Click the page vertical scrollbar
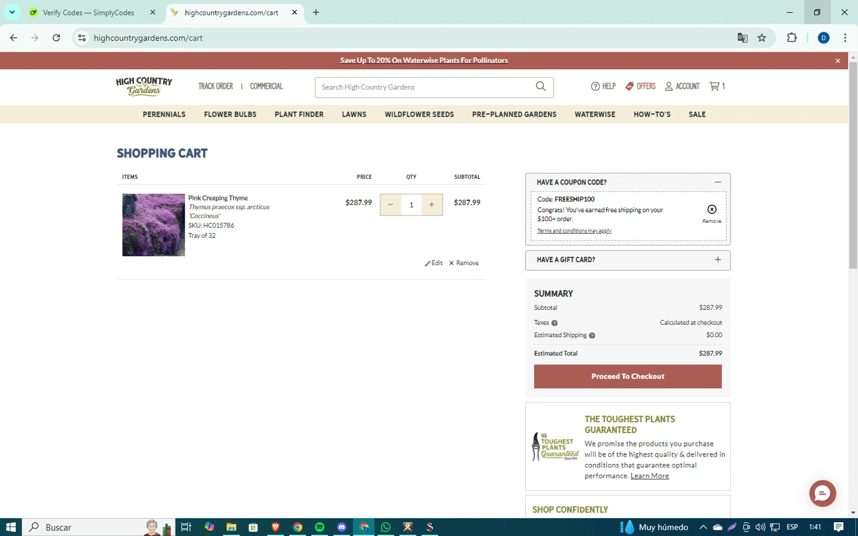858x536 pixels. tap(853, 165)
